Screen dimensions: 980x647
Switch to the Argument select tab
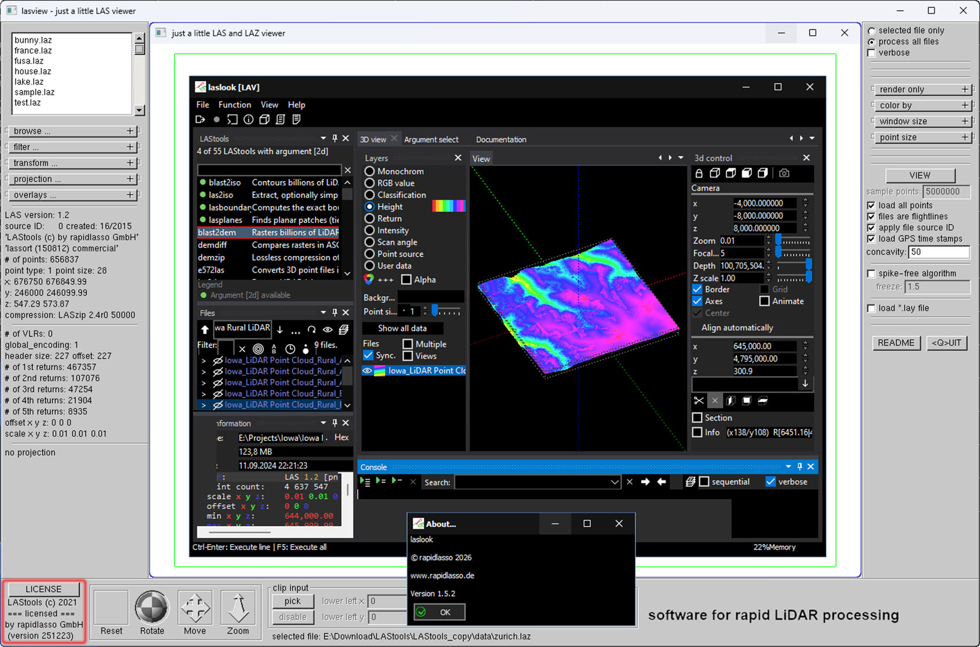[431, 139]
